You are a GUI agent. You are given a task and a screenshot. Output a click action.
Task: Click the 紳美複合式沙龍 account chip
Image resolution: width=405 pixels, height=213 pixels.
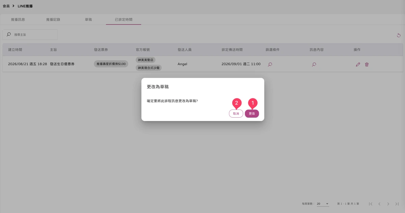coord(148,68)
